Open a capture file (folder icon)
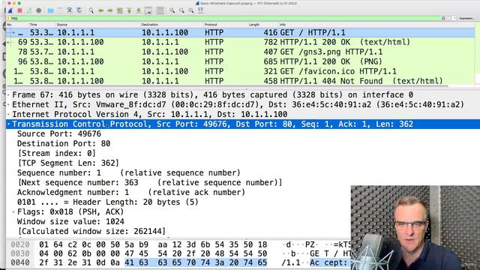Viewport: 480px width, 270px height. click(51, 10)
